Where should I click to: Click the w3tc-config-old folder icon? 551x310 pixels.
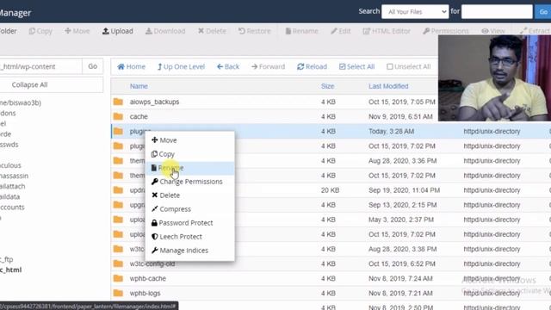(118, 263)
